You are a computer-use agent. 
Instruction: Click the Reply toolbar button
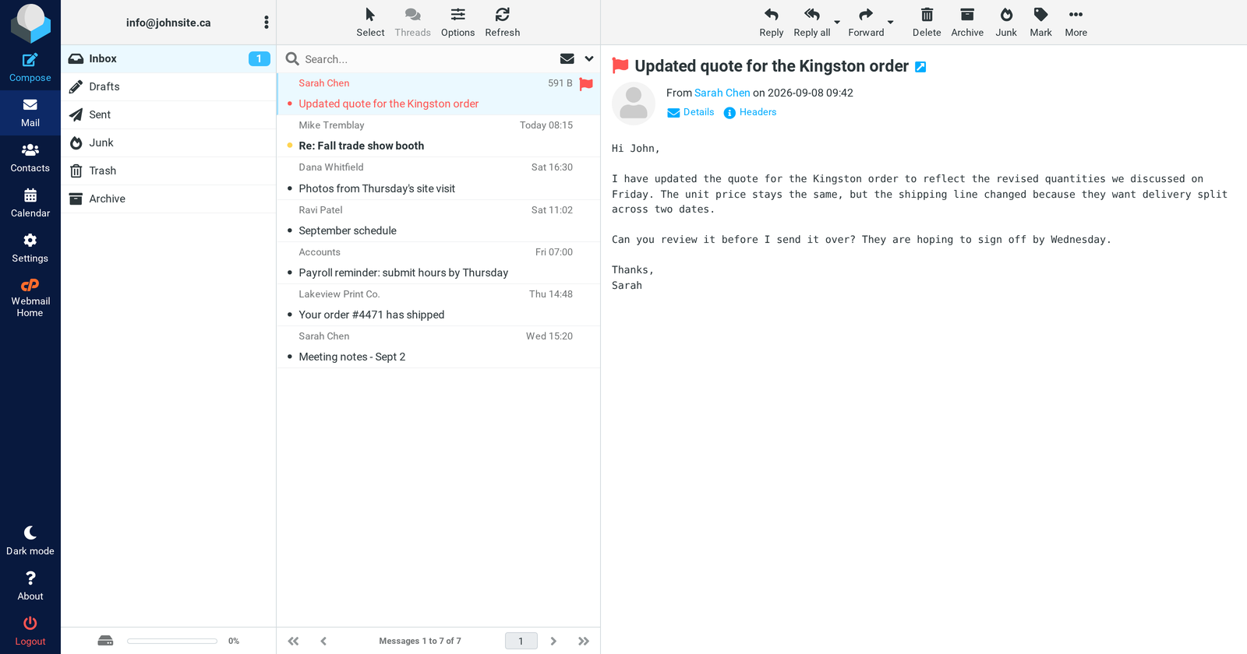(x=772, y=23)
